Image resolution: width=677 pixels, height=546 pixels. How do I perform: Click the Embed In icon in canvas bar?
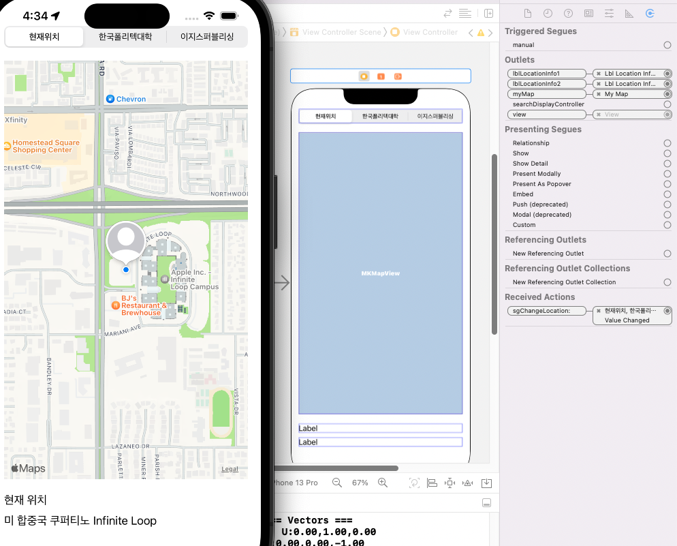[486, 483]
